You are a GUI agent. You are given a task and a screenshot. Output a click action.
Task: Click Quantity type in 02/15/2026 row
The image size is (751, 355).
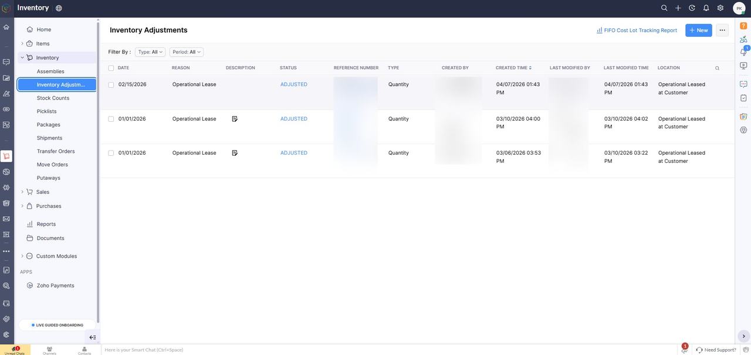pyautogui.click(x=398, y=84)
